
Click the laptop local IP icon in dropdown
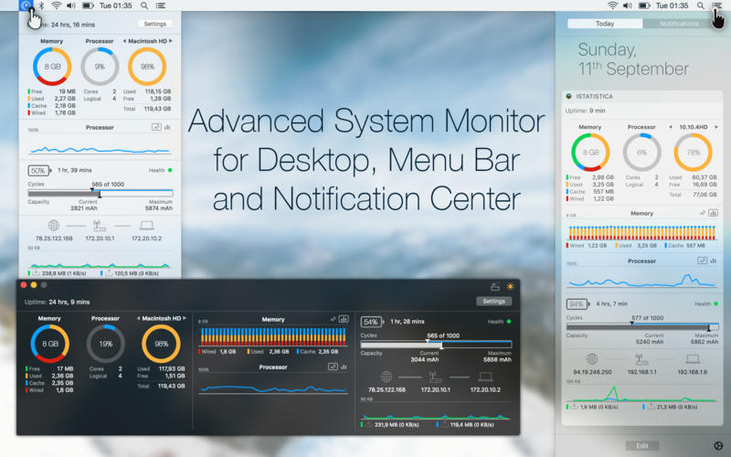click(x=147, y=225)
